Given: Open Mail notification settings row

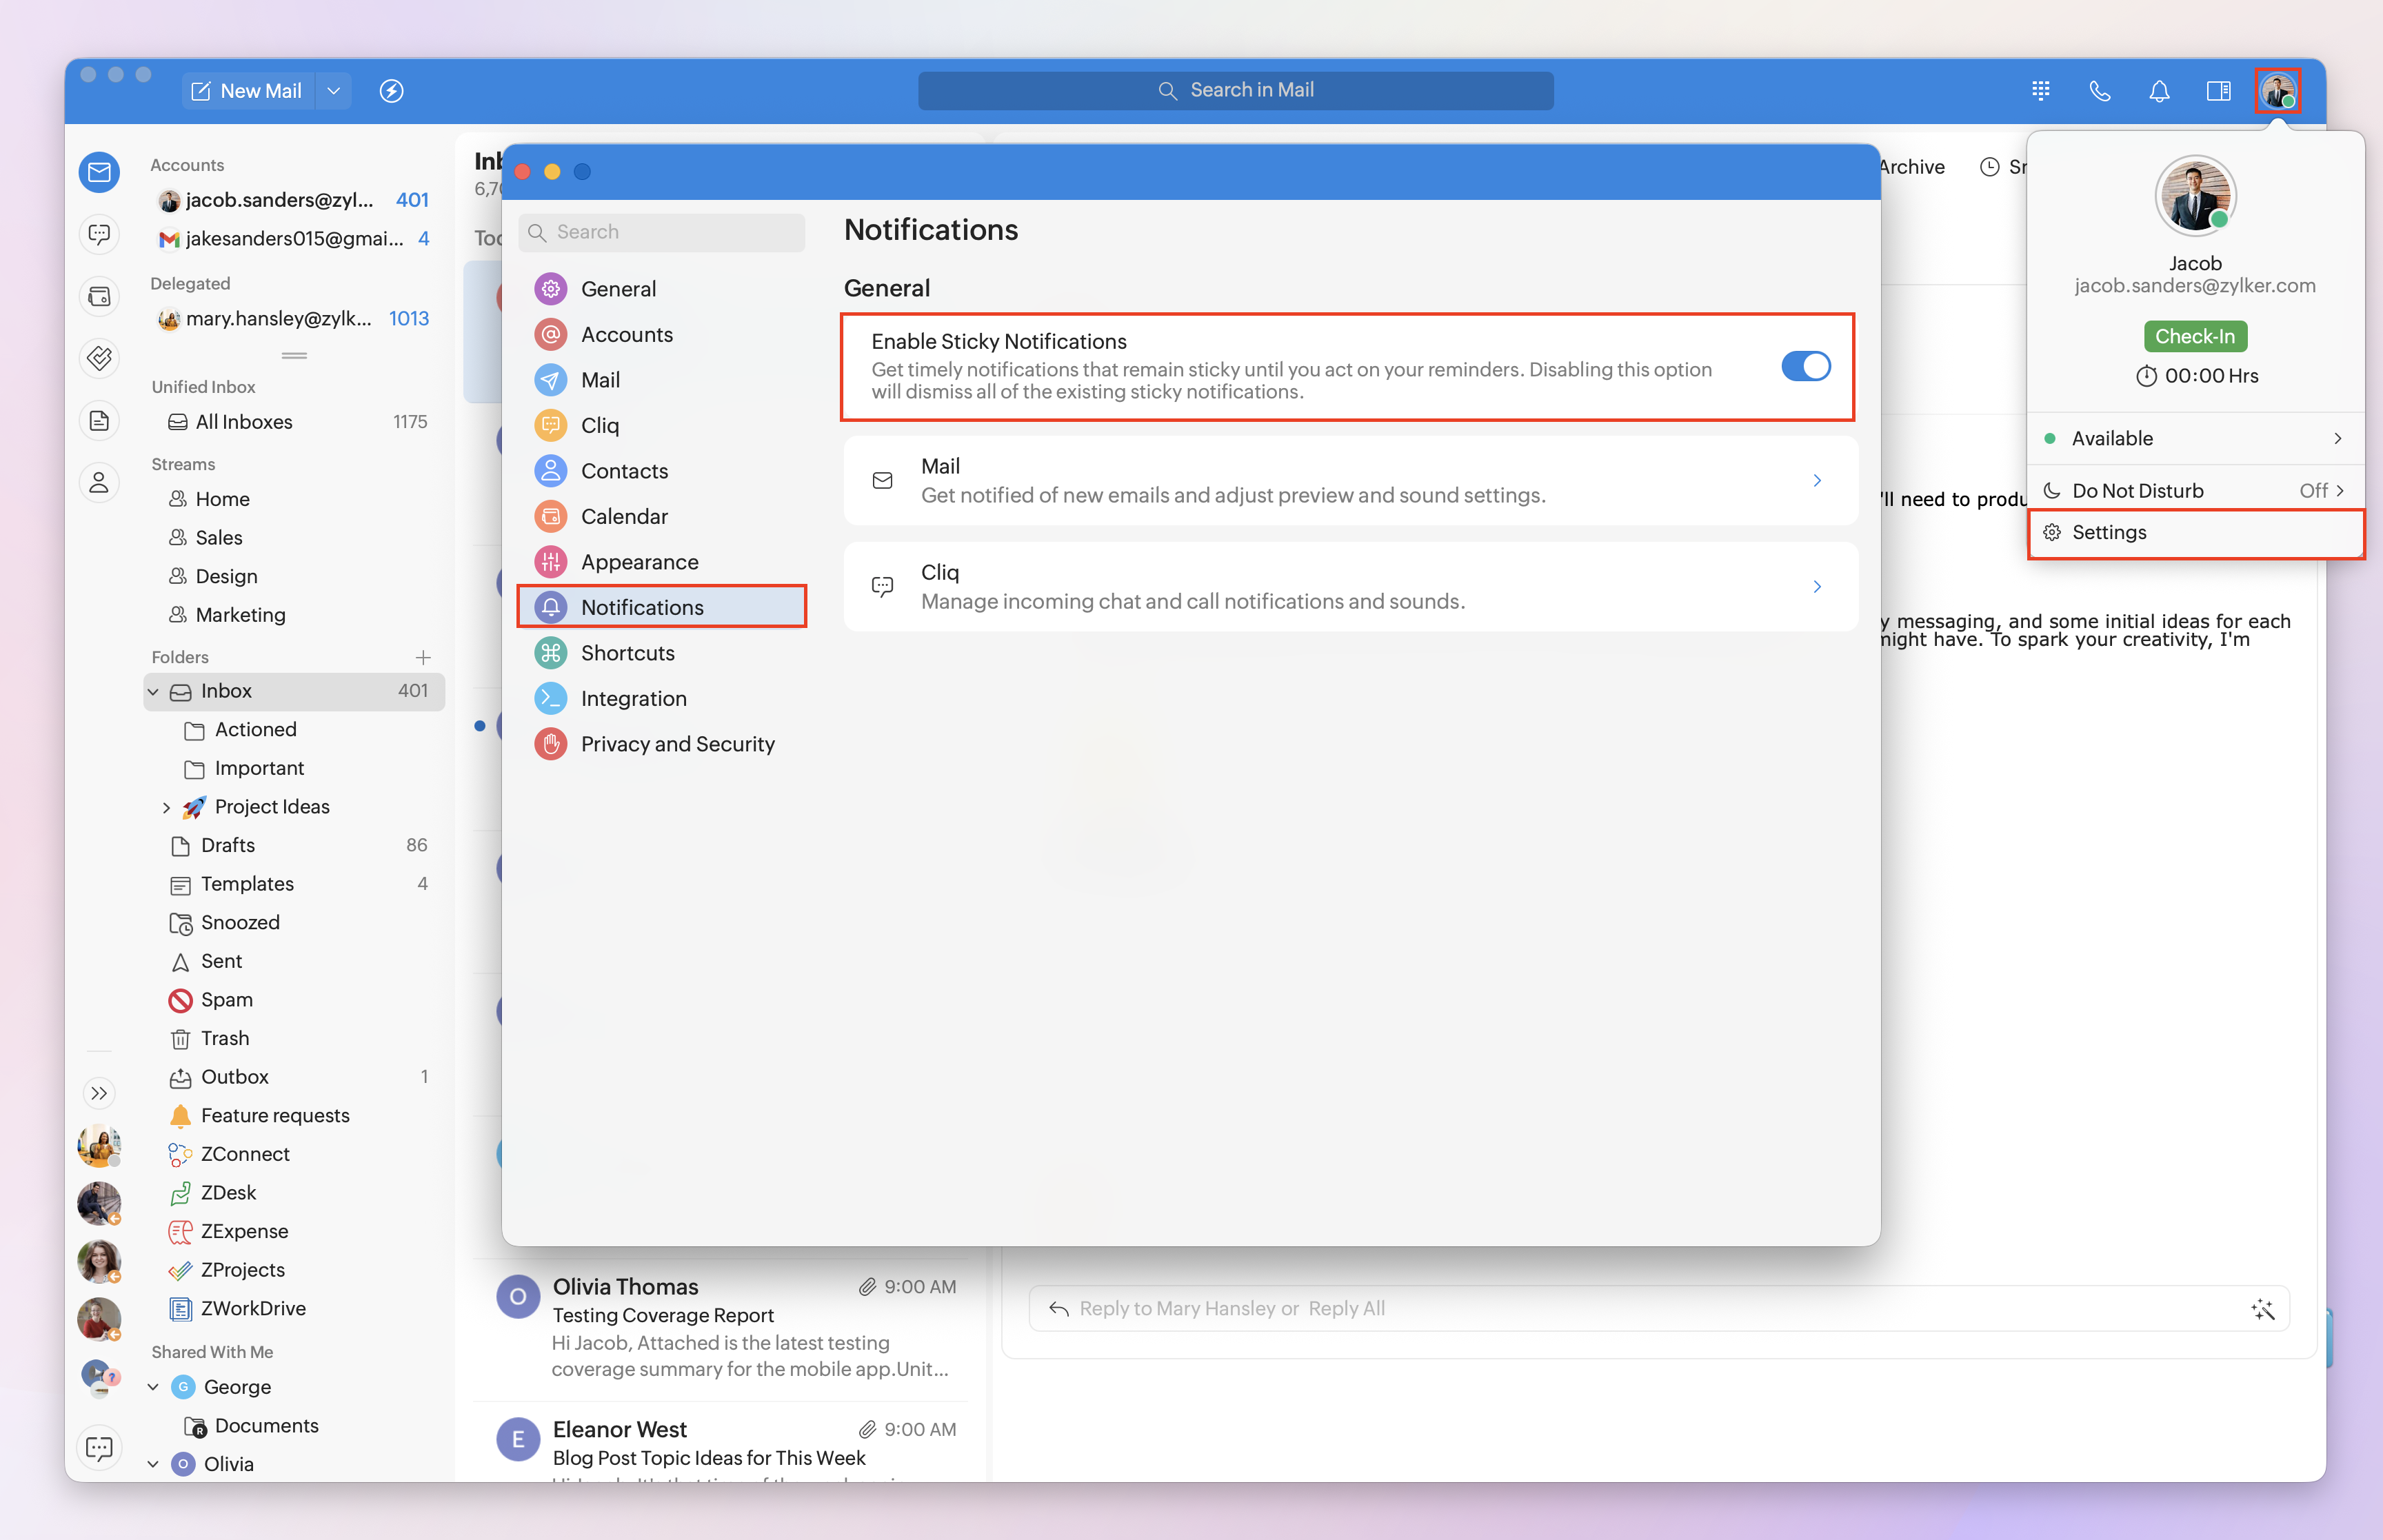Looking at the screenshot, I should 1350,480.
